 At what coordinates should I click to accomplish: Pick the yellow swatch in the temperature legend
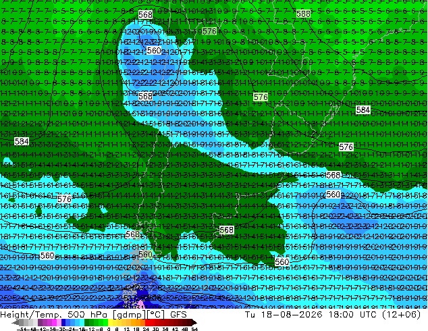[x=110, y=322]
